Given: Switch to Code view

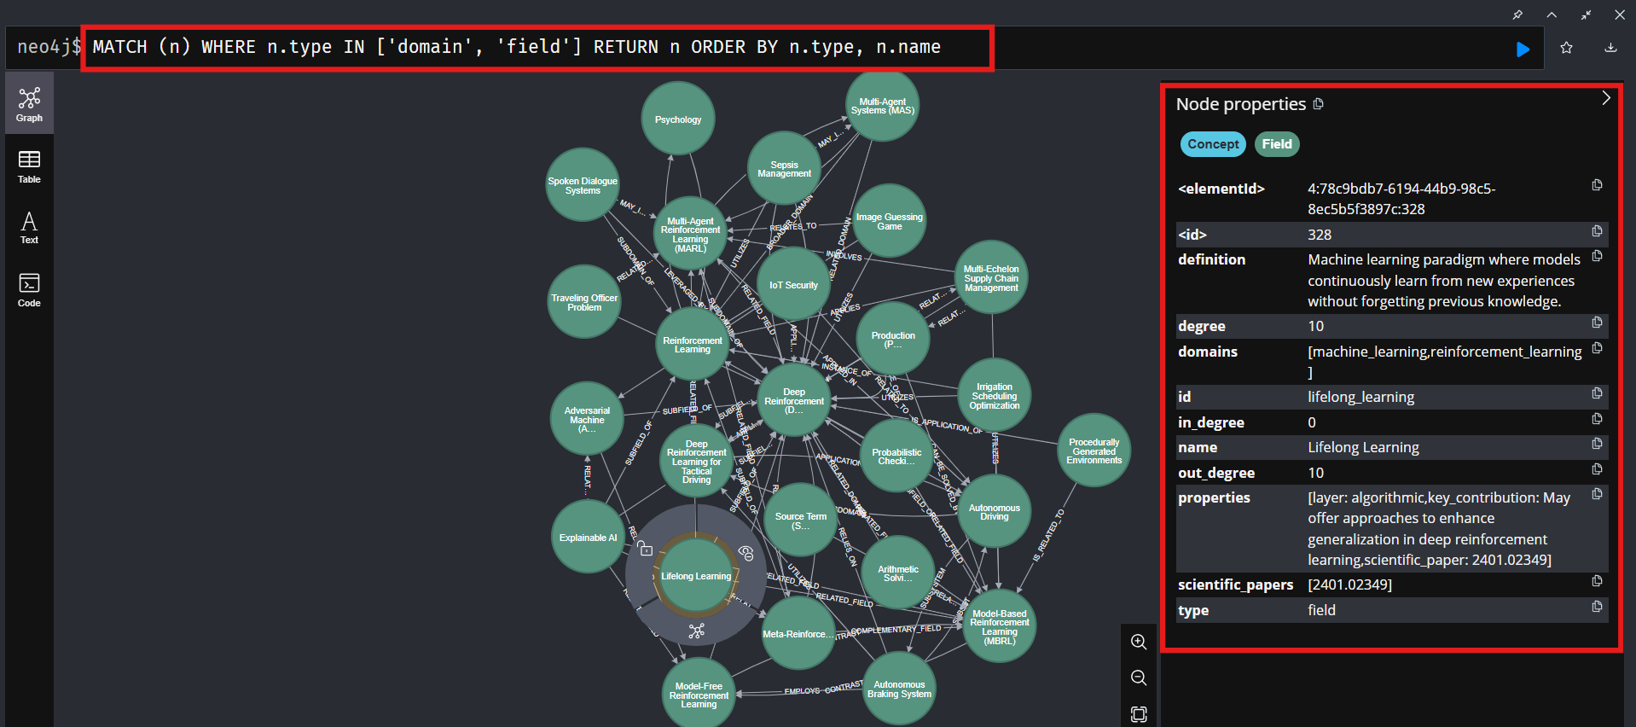Looking at the screenshot, I should point(29,290).
